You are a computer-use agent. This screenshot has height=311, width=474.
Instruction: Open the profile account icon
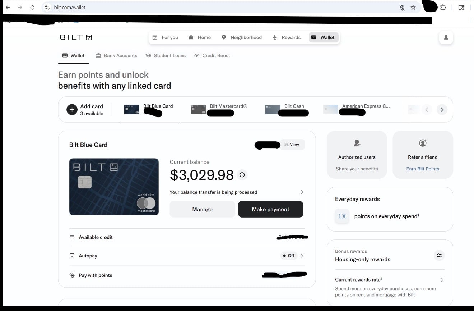click(446, 37)
